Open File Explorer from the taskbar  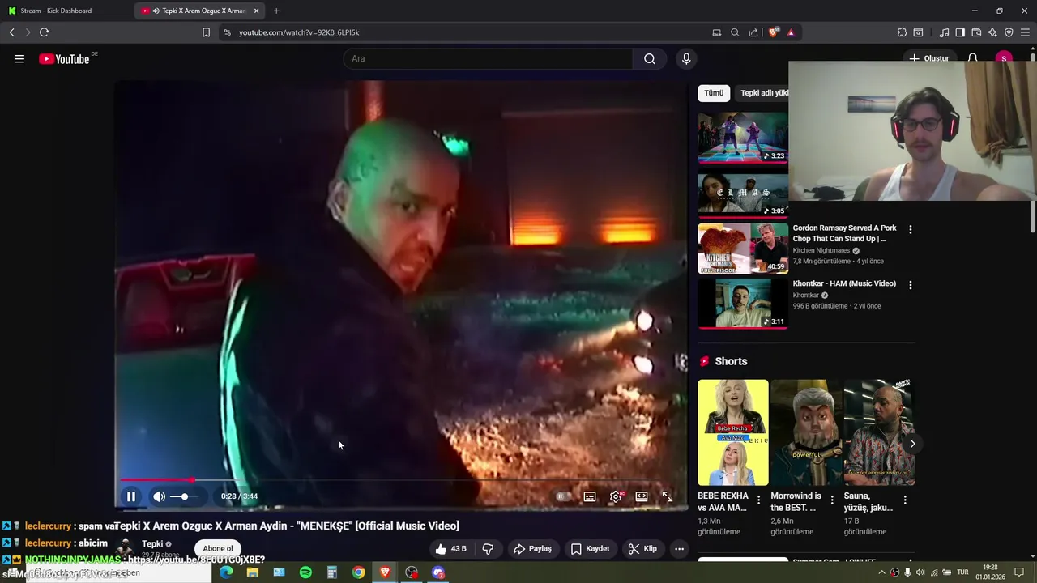[253, 572]
